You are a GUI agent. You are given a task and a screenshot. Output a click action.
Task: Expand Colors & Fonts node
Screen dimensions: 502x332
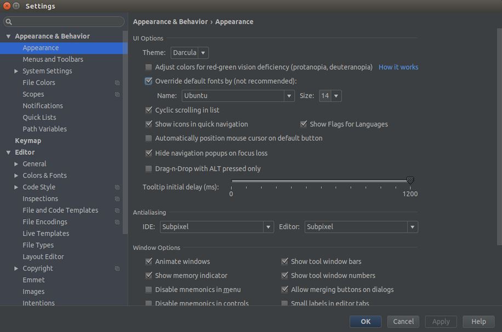16,175
